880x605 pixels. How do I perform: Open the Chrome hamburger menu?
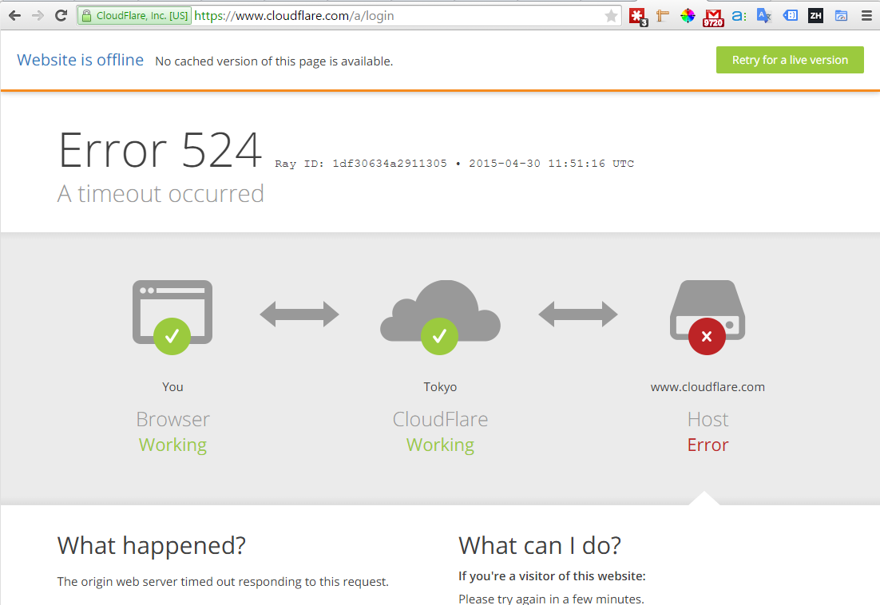[866, 16]
